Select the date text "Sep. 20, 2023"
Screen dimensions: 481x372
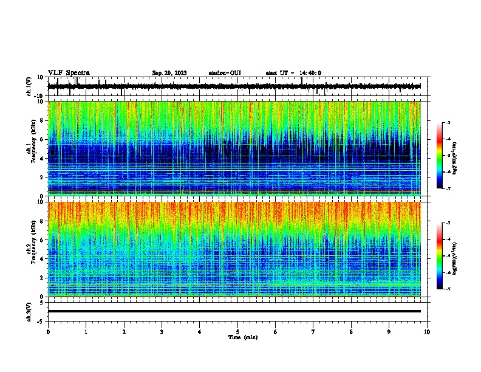pos(169,73)
